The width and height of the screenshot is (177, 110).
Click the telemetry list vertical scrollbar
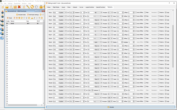pyautogui.click(x=173, y=46)
